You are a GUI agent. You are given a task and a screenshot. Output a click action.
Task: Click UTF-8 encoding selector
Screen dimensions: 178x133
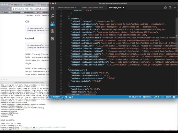(x=156, y=97)
